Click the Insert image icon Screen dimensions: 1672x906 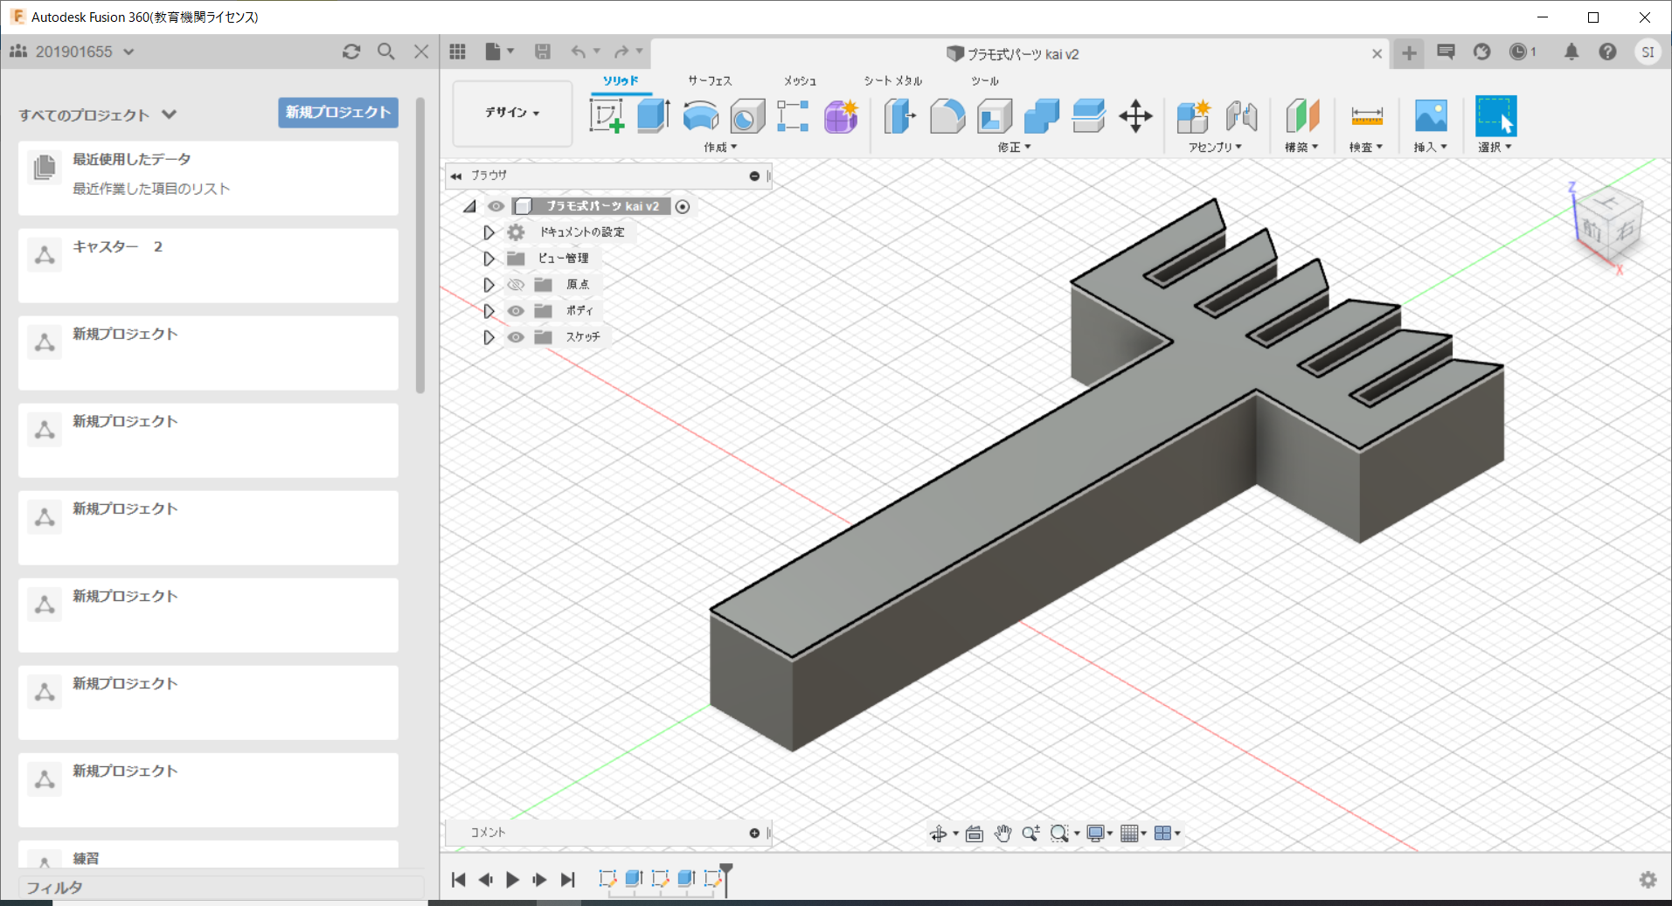coord(1430,116)
